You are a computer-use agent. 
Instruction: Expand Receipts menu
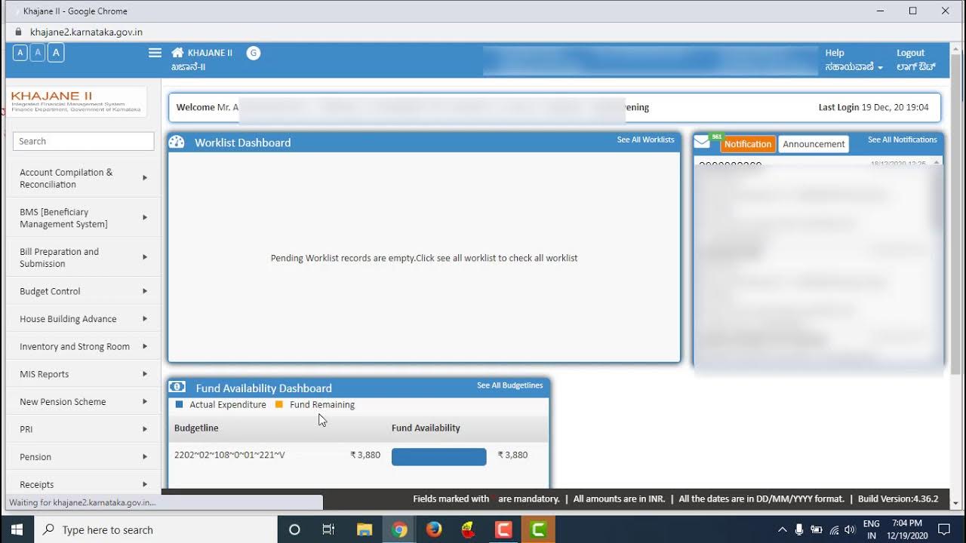pos(83,484)
